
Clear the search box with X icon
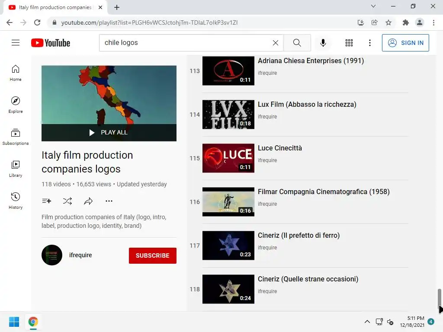276,43
